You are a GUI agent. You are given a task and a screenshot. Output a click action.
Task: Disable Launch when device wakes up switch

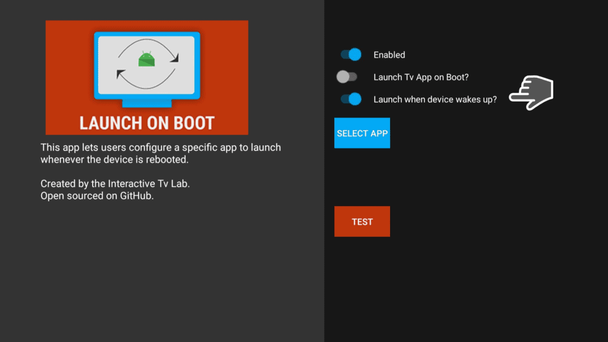351,99
